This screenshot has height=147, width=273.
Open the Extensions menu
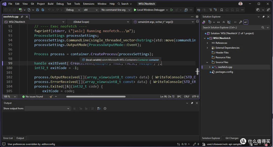[x=89, y=4]
